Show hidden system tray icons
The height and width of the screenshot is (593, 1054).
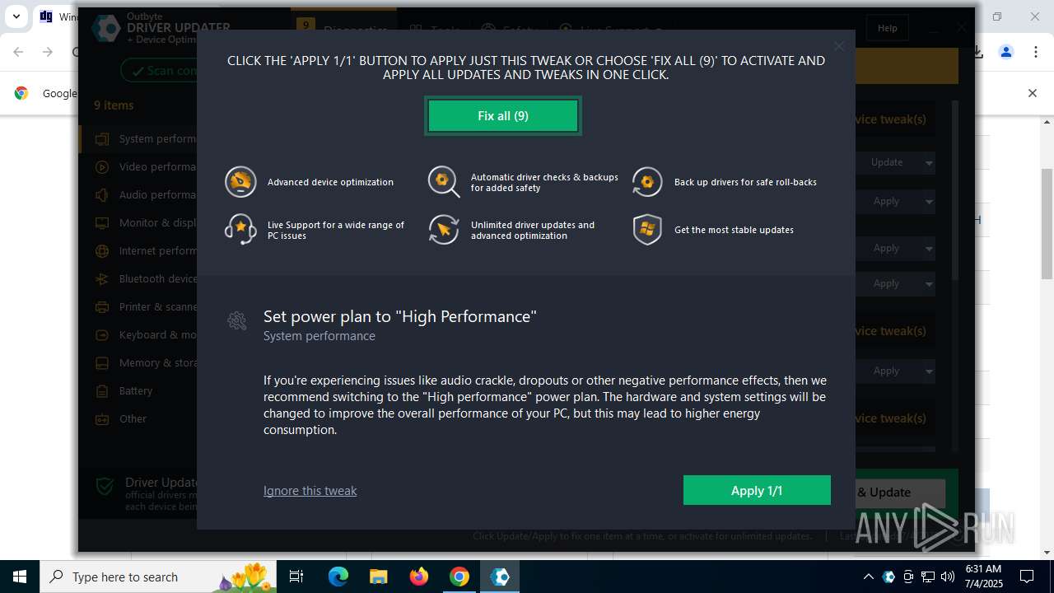(x=868, y=577)
